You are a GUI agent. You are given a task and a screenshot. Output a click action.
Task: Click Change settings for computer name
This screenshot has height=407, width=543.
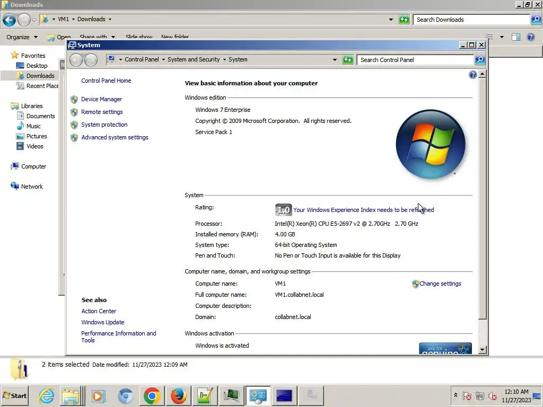(x=440, y=284)
